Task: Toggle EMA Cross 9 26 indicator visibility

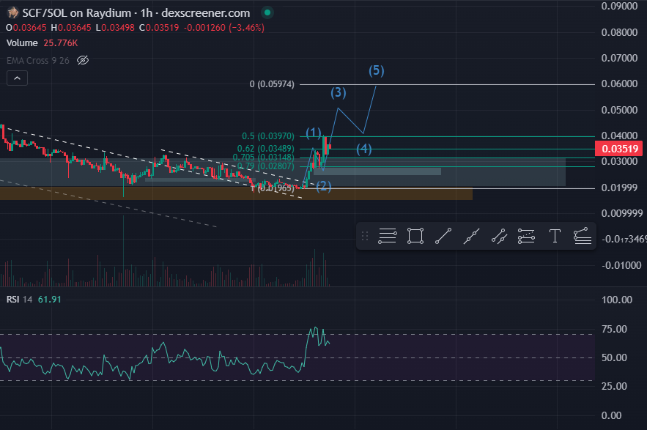Action: tap(83, 60)
